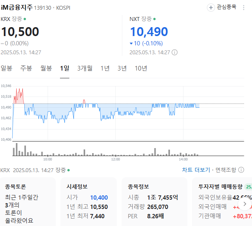Image resolution: width=252 pixels, height=226 pixels.
Task: Click 기관매매 row label
Action: (209, 216)
